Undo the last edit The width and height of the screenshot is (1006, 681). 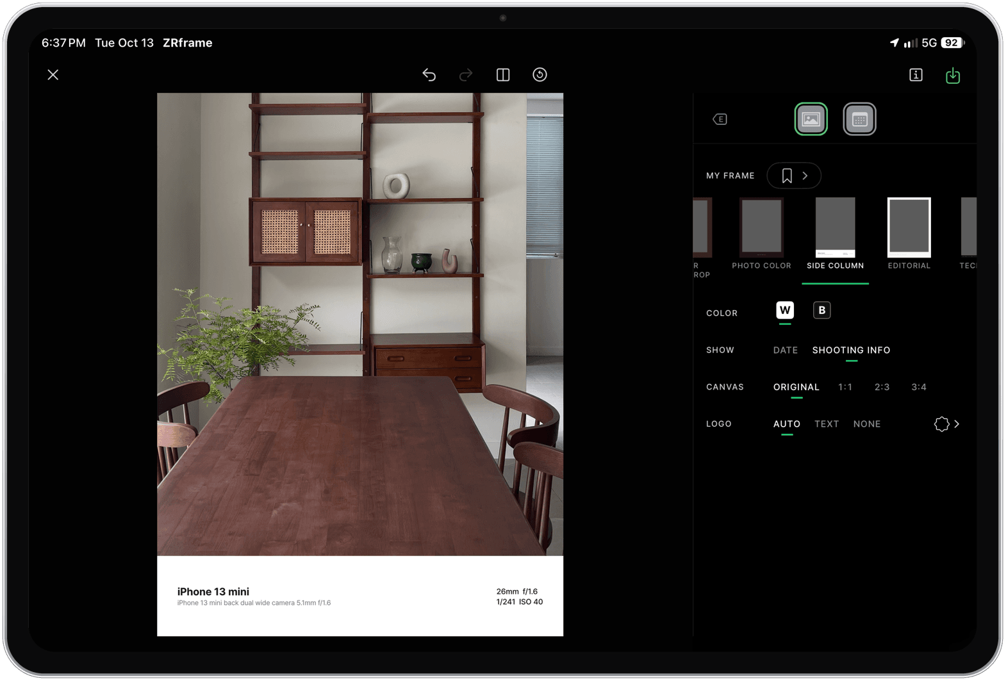pyautogui.click(x=429, y=75)
